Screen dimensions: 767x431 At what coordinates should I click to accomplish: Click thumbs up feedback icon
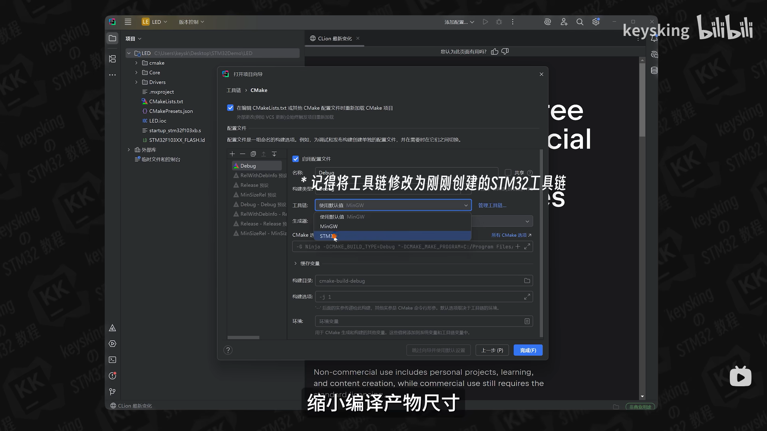495,52
